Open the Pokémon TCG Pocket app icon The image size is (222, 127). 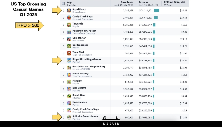(x=69, y=32)
